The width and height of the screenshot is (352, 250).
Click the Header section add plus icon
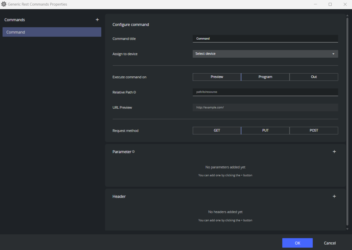click(334, 196)
